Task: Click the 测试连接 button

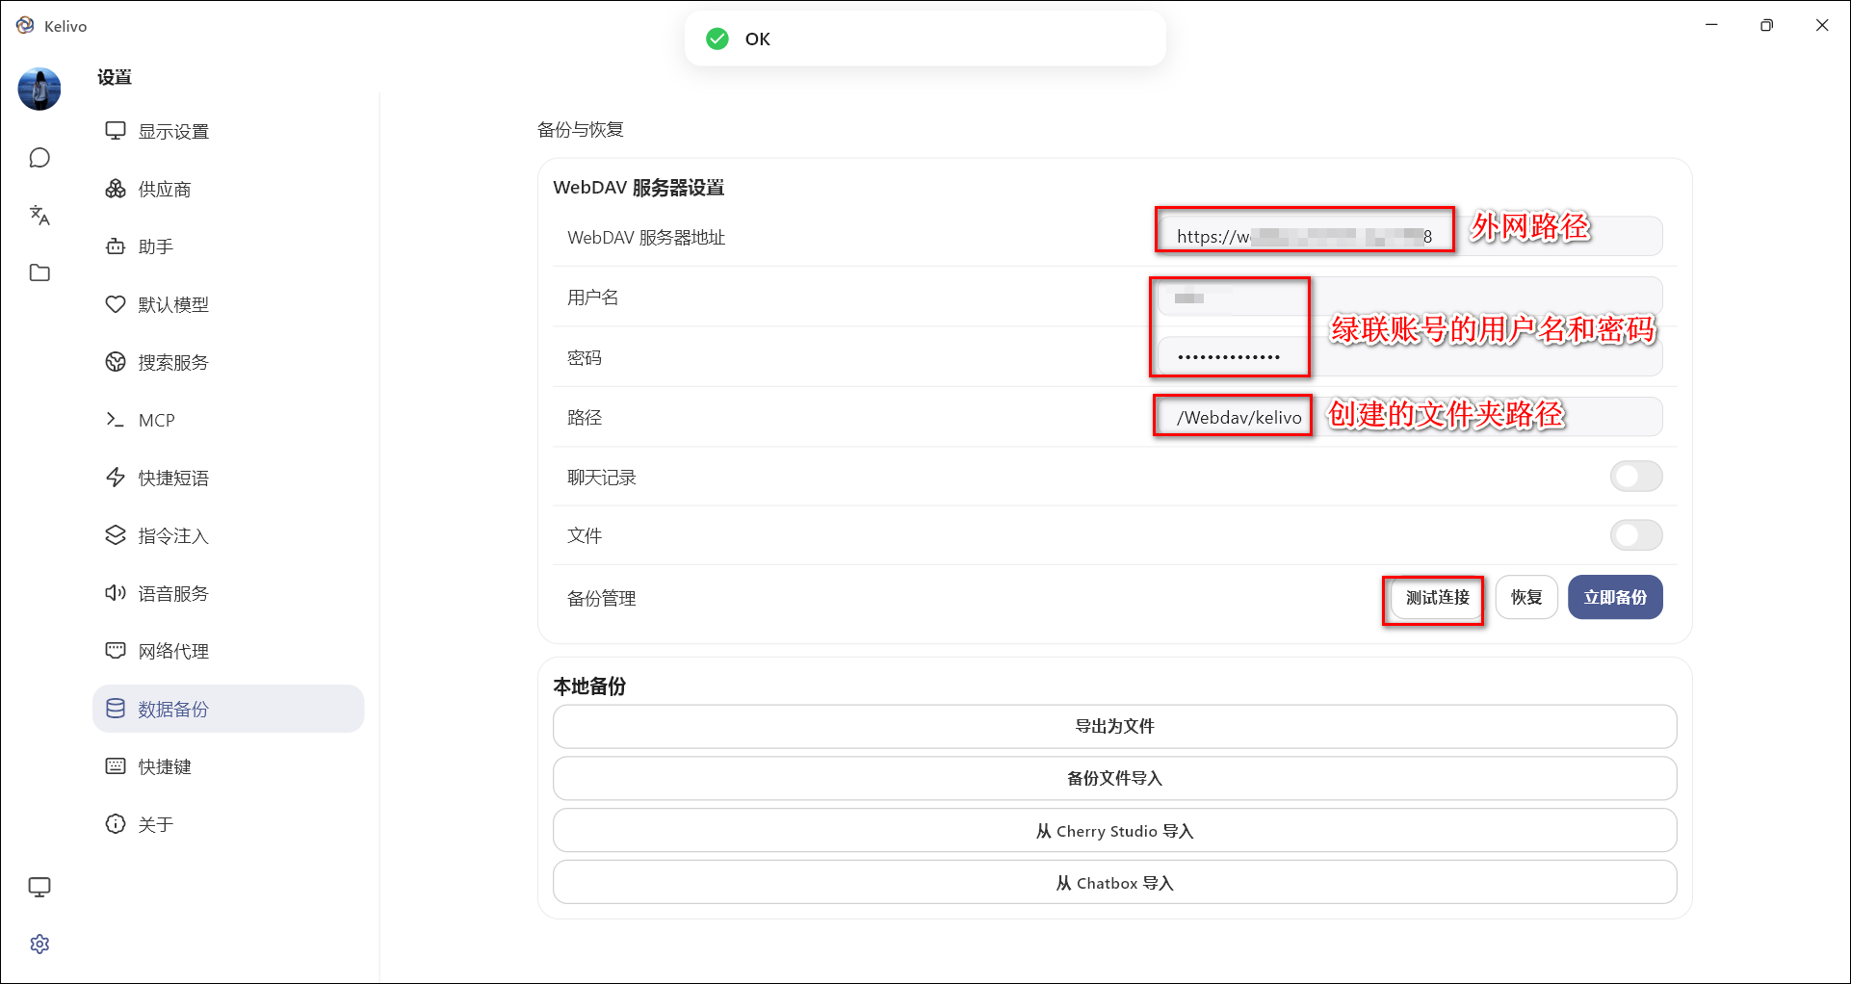Action: point(1437,598)
